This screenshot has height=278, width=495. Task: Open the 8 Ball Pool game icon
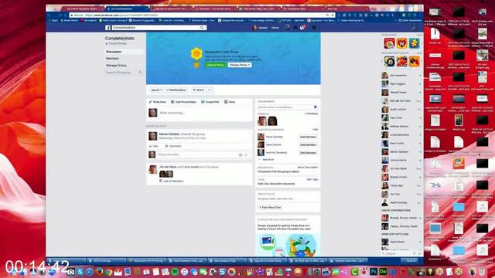point(389,61)
